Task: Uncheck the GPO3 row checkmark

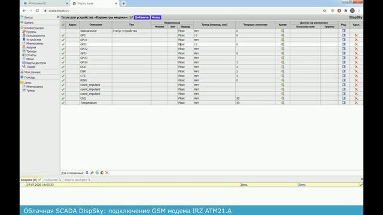Action: click(63, 58)
